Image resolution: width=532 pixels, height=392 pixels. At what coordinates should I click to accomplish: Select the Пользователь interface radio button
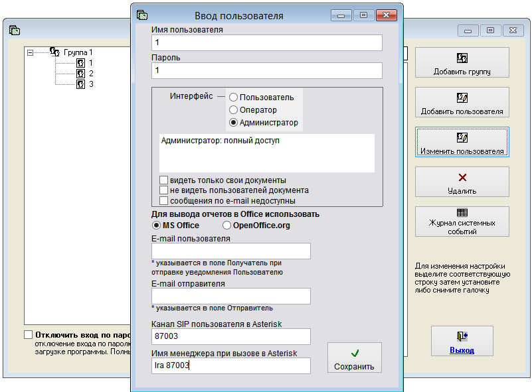233,98
